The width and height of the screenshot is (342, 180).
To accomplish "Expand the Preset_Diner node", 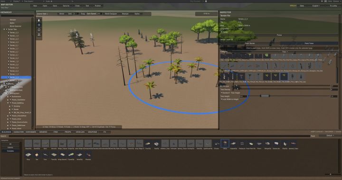I will tap(8, 119).
